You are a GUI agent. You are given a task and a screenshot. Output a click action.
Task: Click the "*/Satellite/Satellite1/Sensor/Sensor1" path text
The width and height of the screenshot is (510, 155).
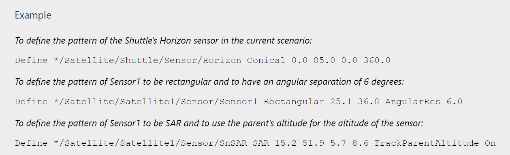point(156,102)
